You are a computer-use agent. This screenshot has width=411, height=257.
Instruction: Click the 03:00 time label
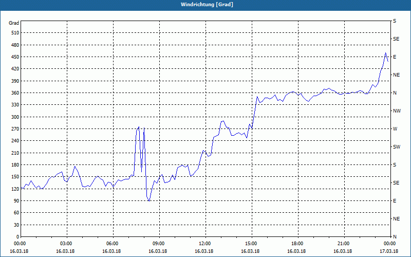[x=67, y=244]
